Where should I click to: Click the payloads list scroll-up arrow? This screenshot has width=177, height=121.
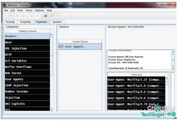[167, 78]
